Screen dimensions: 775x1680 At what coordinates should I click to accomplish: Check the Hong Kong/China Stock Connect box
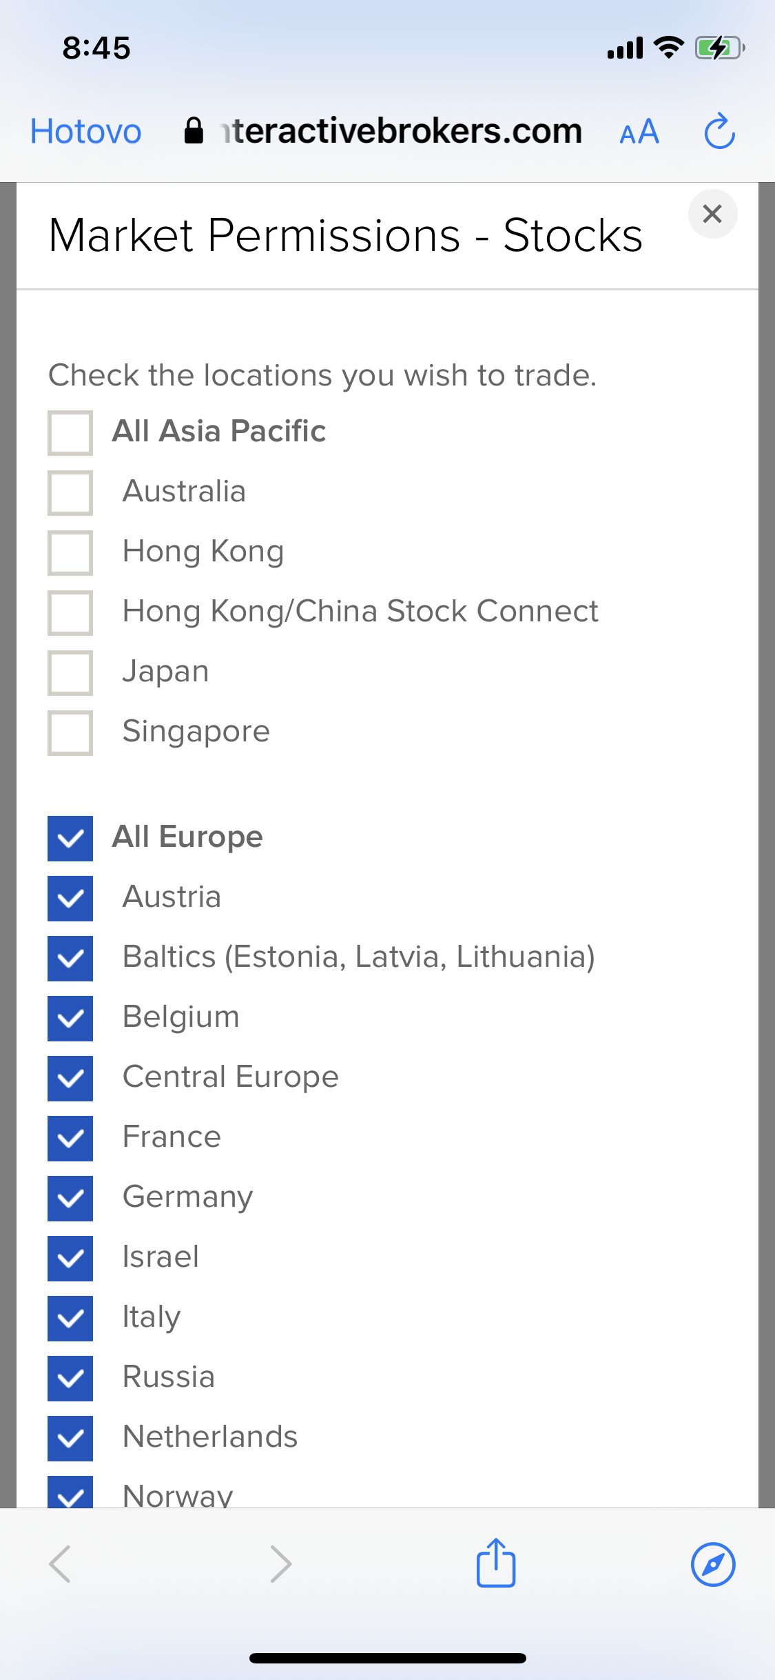(x=70, y=613)
